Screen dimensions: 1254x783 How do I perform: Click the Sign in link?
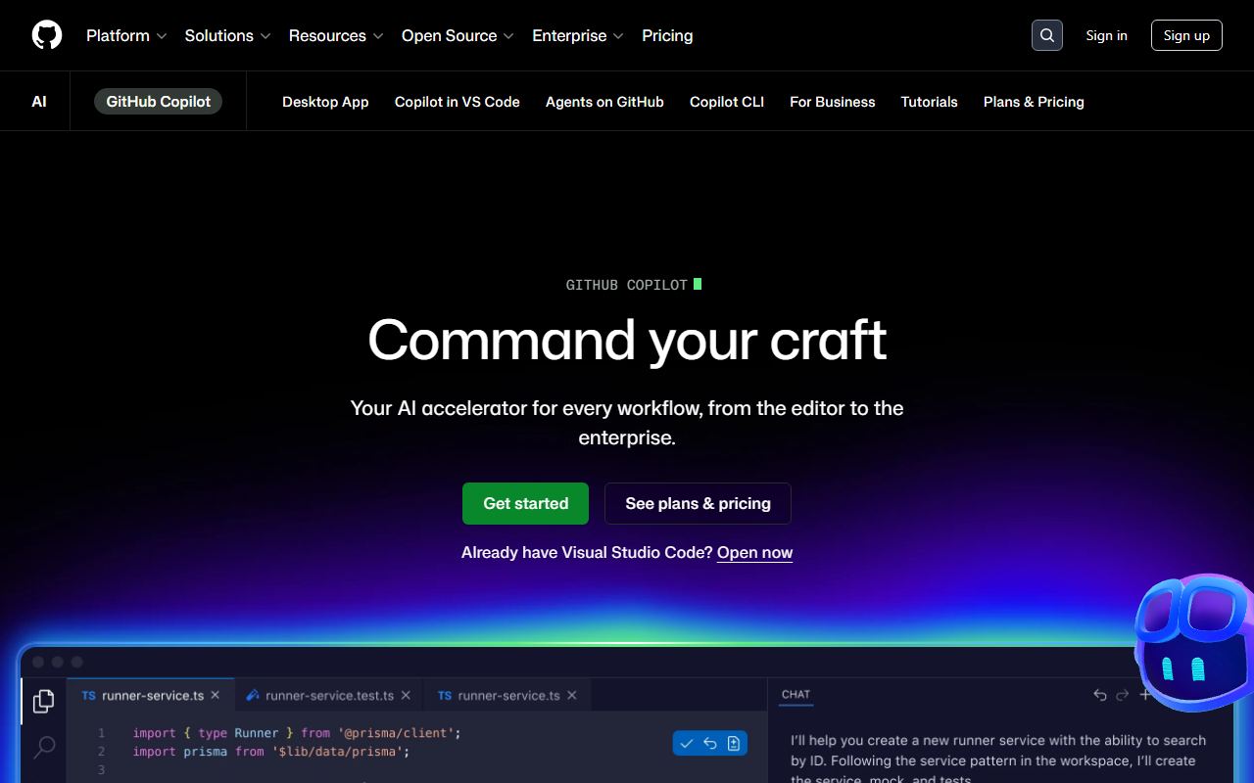(1106, 35)
